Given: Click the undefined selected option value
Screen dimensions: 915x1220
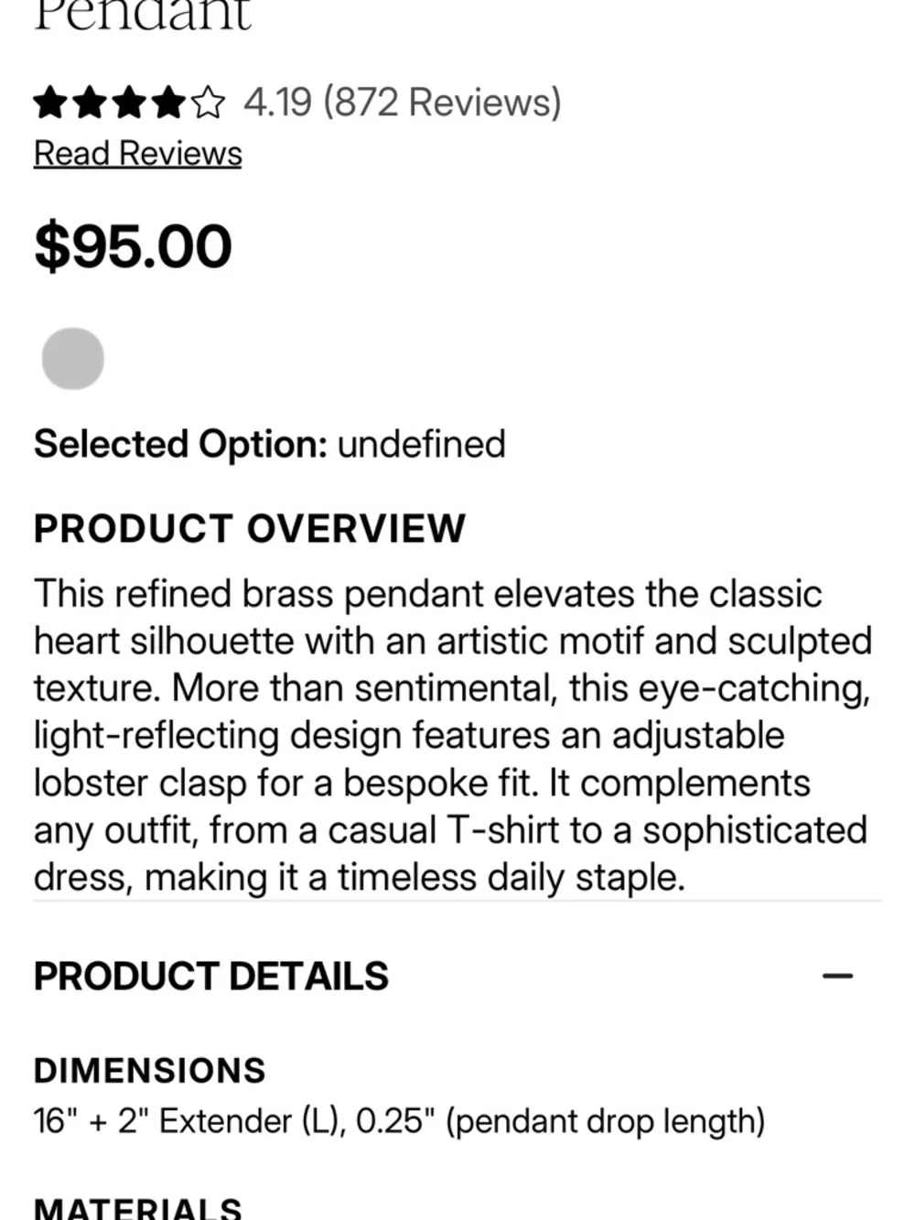Looking at the screenshot, I should tap(421, 445).
